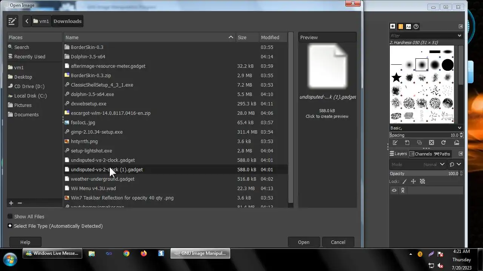Select Pictures in Places sidebar
The width and height of the screenshot is (483, 271).
click(x=23, y=105)
